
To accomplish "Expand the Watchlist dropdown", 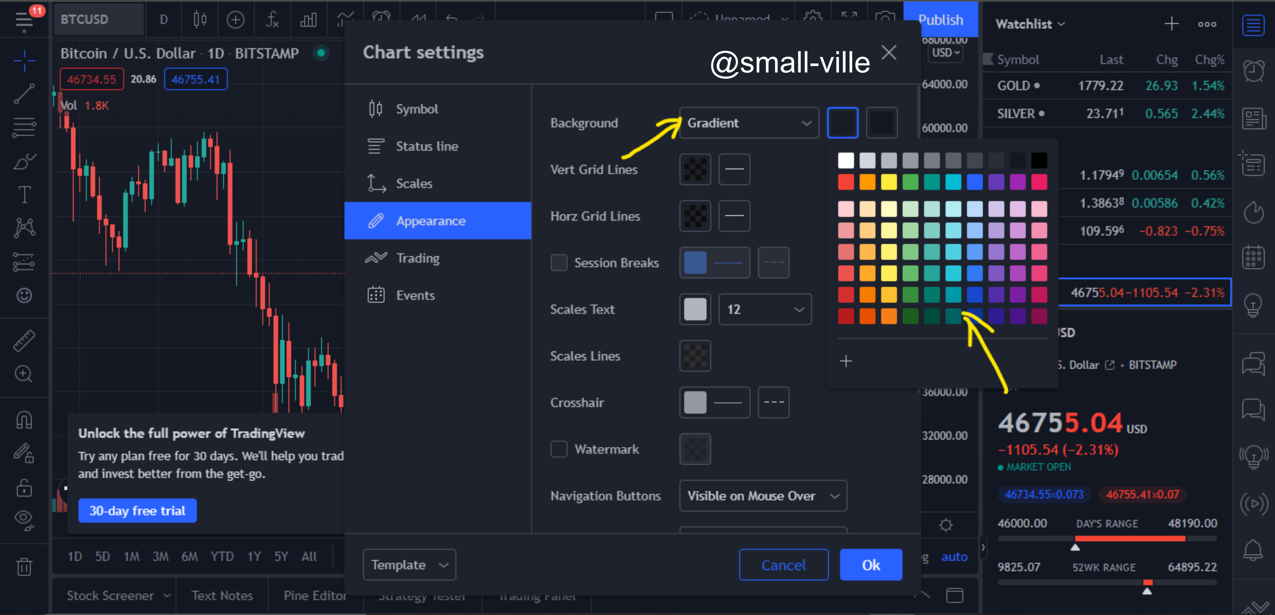I will pos(1030,24).
